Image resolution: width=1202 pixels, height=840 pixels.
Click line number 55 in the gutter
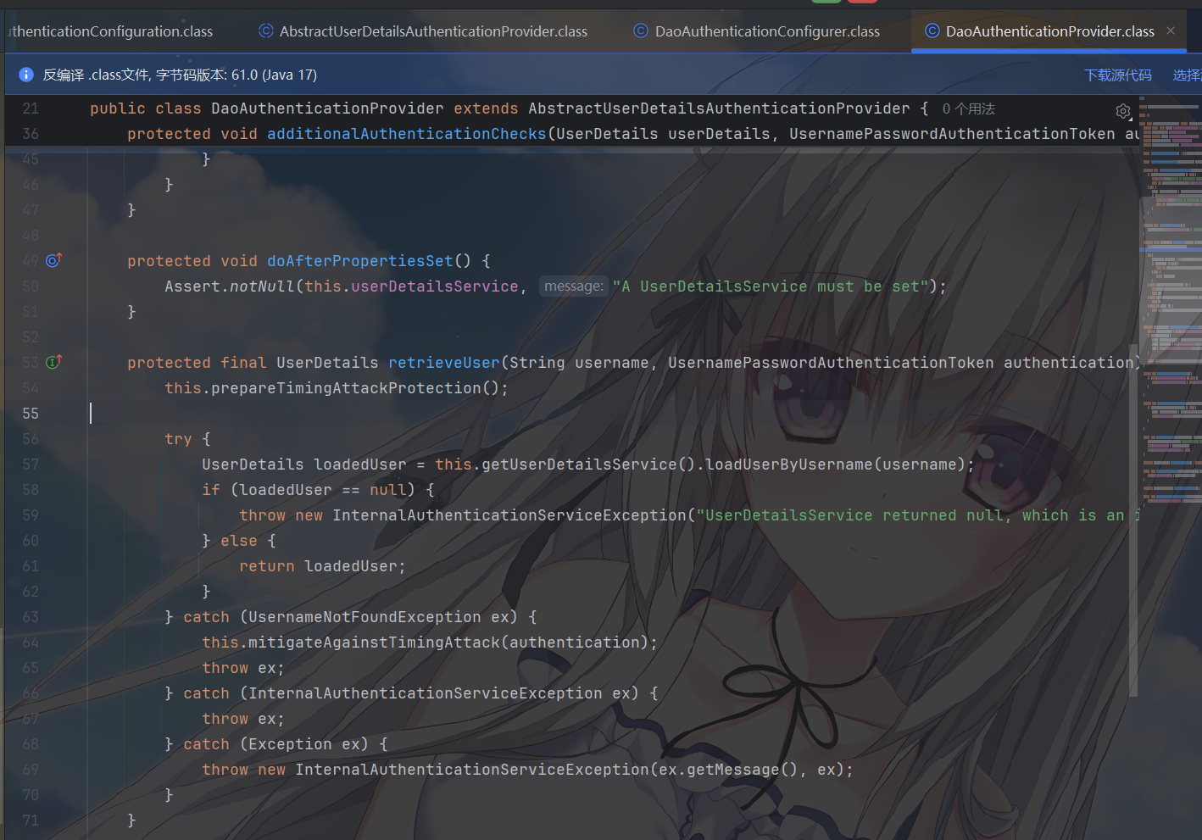(31, 414)
